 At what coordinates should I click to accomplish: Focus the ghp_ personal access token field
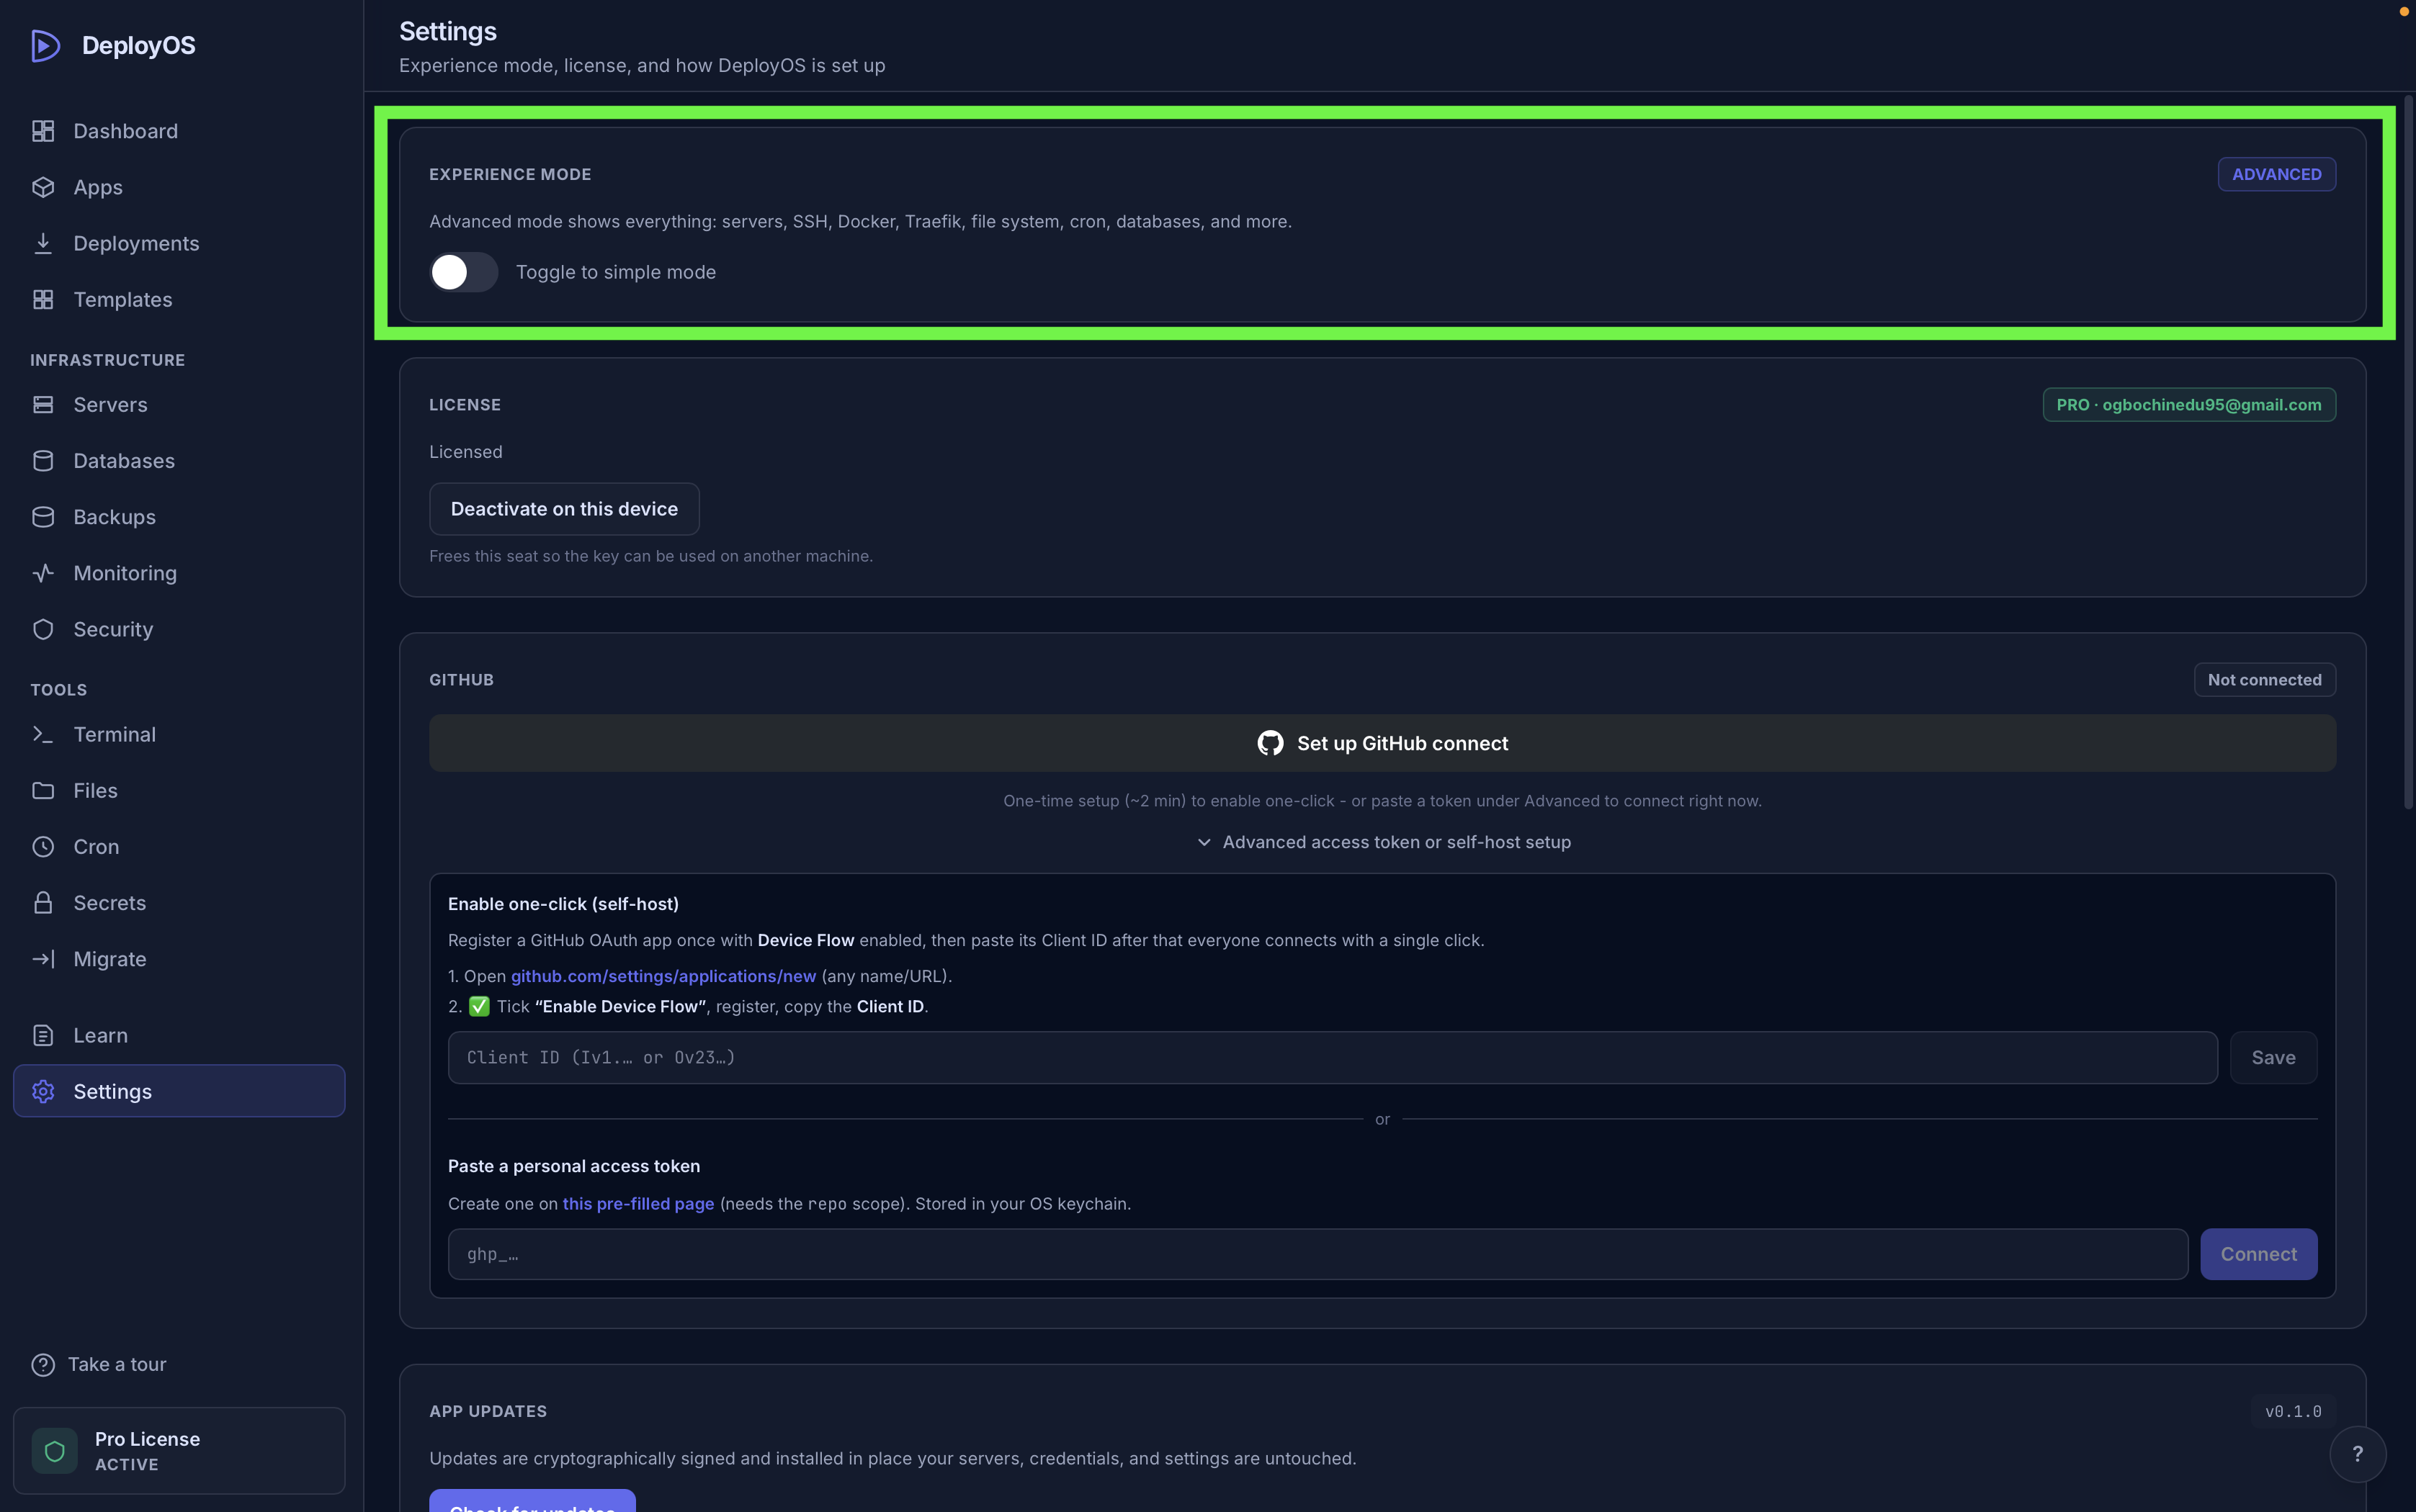[1317, 1254]
